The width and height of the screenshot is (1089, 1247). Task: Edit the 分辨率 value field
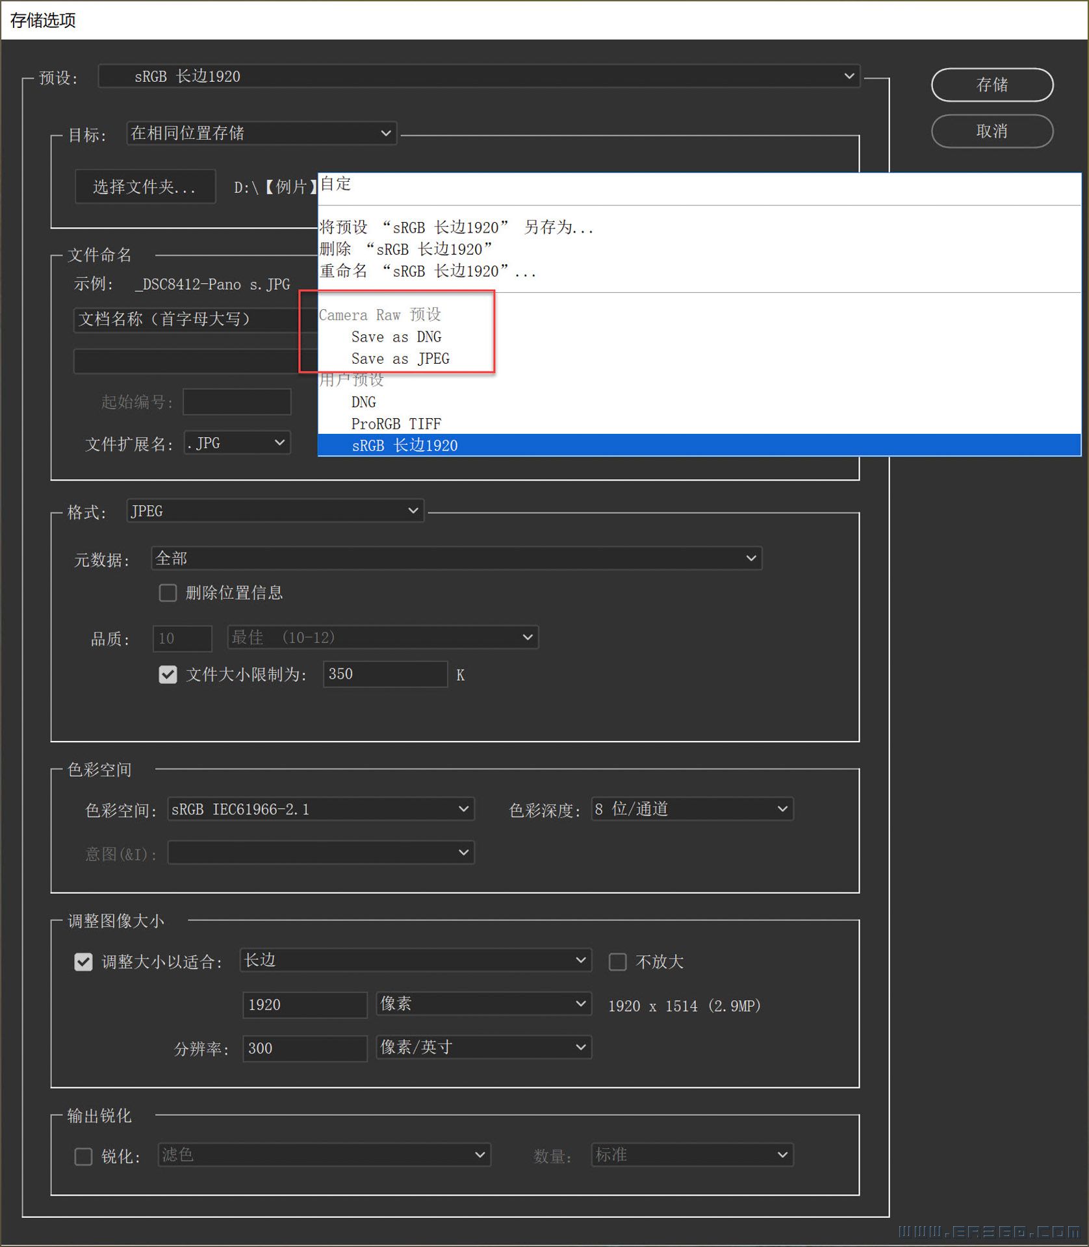tap(304, 1048)
